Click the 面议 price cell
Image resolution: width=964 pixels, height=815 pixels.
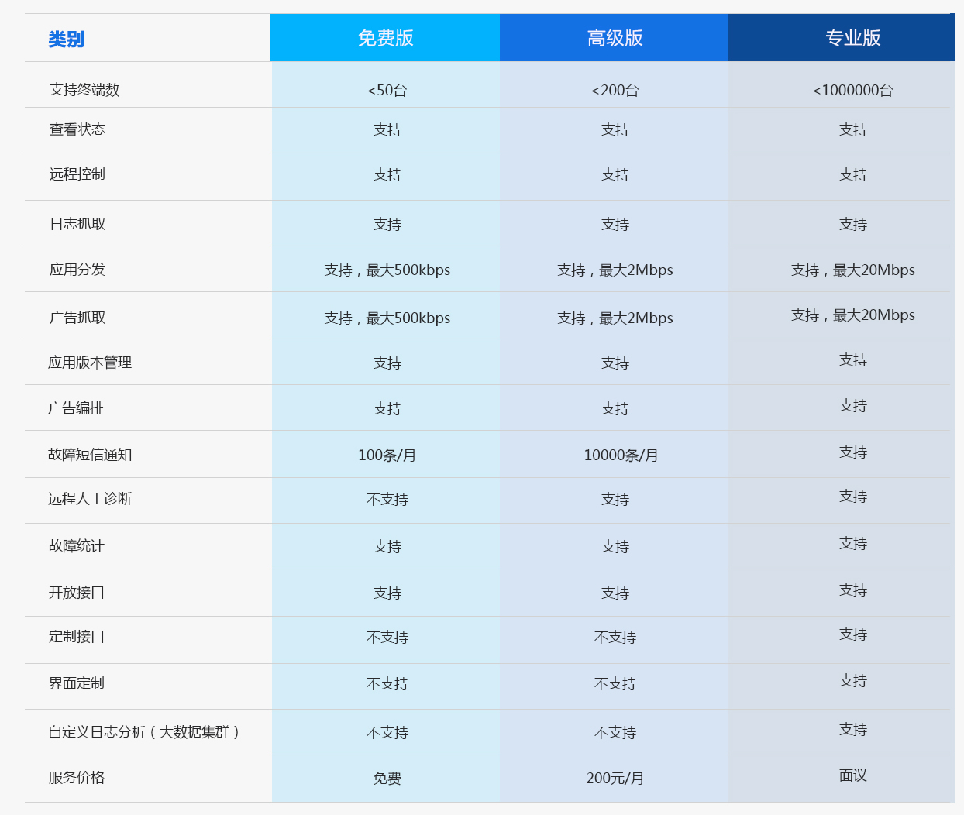pos(852,775)
